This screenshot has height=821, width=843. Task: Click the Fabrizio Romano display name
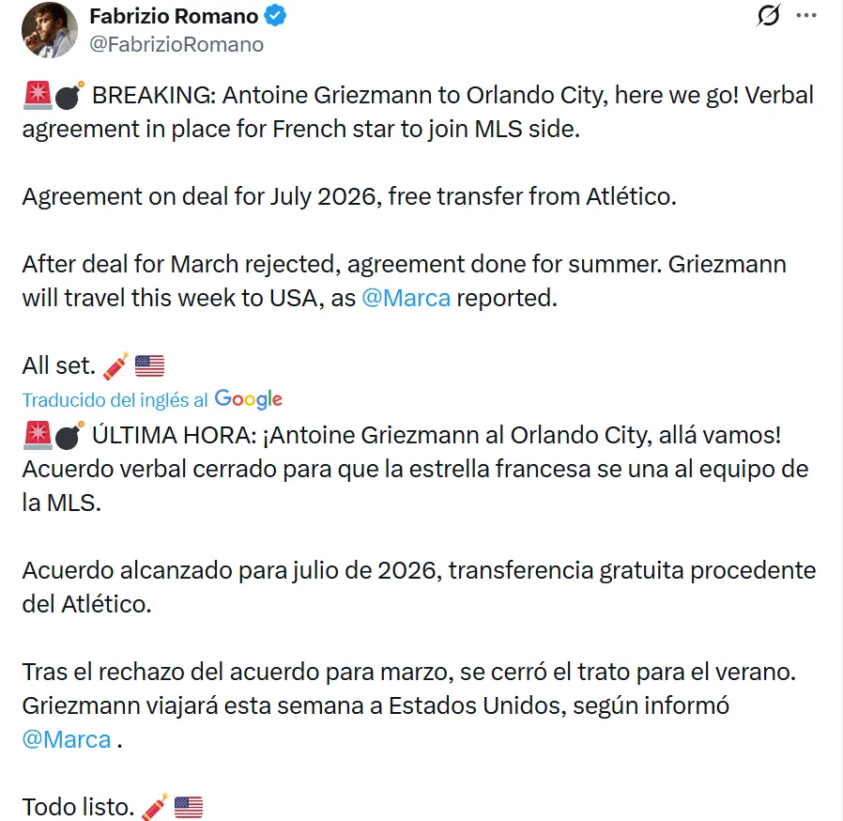click(174, 16)
